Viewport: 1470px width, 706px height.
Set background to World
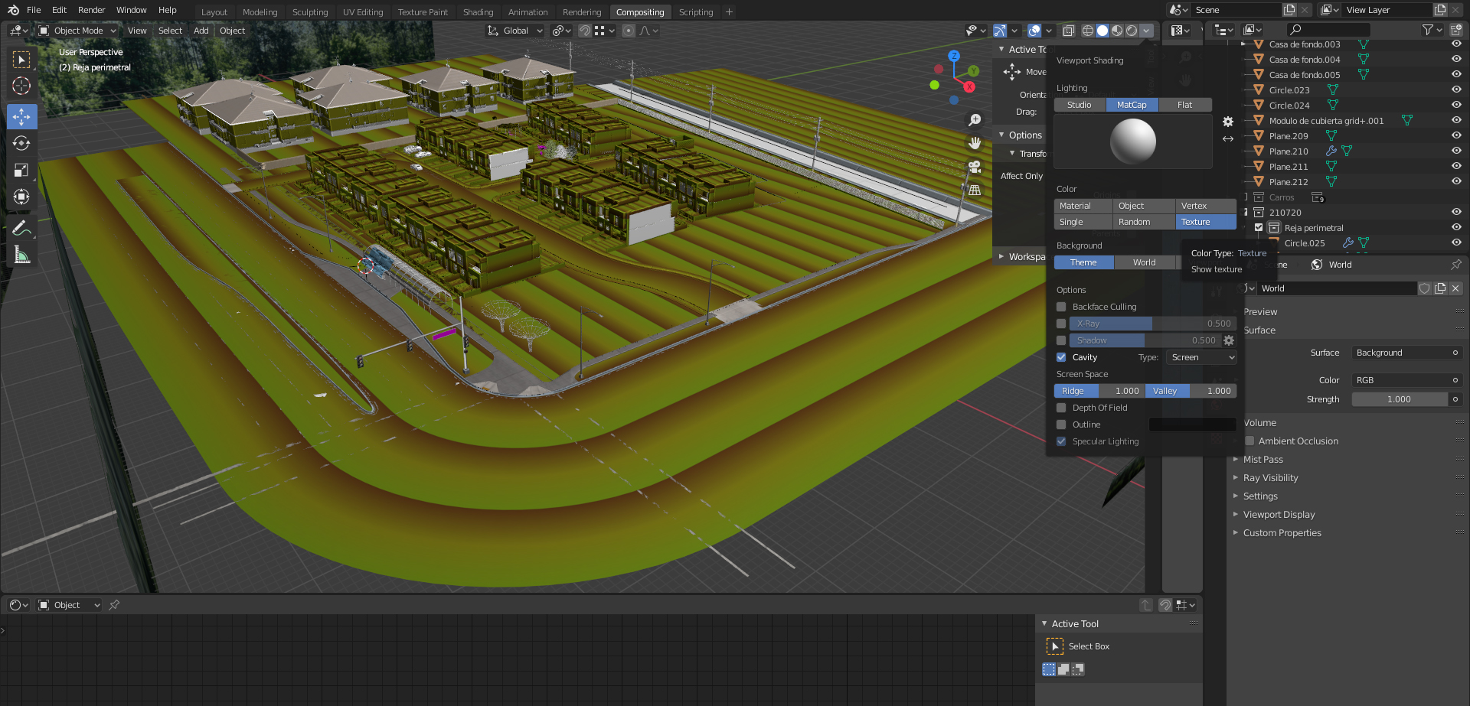point(1145,262)
